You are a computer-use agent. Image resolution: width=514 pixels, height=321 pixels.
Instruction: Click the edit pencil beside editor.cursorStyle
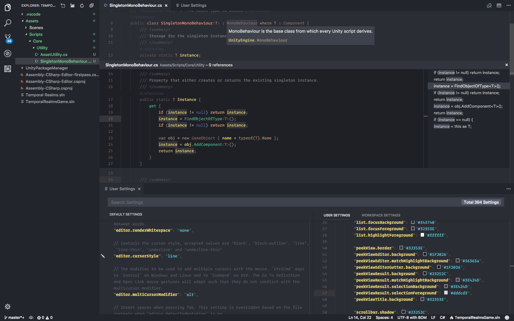(103, 256)
